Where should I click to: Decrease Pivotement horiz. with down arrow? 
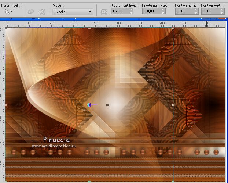pyautogui.click(x=131, y=13)
